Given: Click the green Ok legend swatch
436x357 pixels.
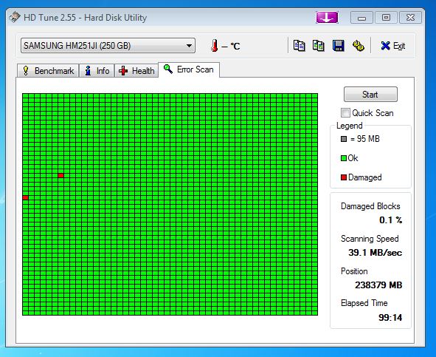Looking at the screenshot, I should point(344,158).
